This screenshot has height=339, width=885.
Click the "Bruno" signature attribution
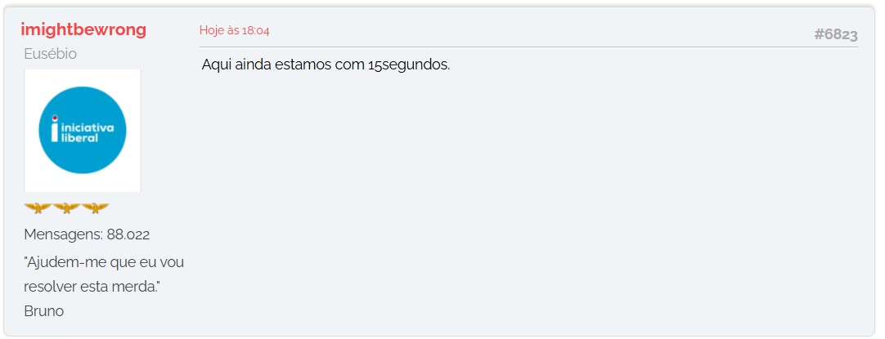[44, 311]
